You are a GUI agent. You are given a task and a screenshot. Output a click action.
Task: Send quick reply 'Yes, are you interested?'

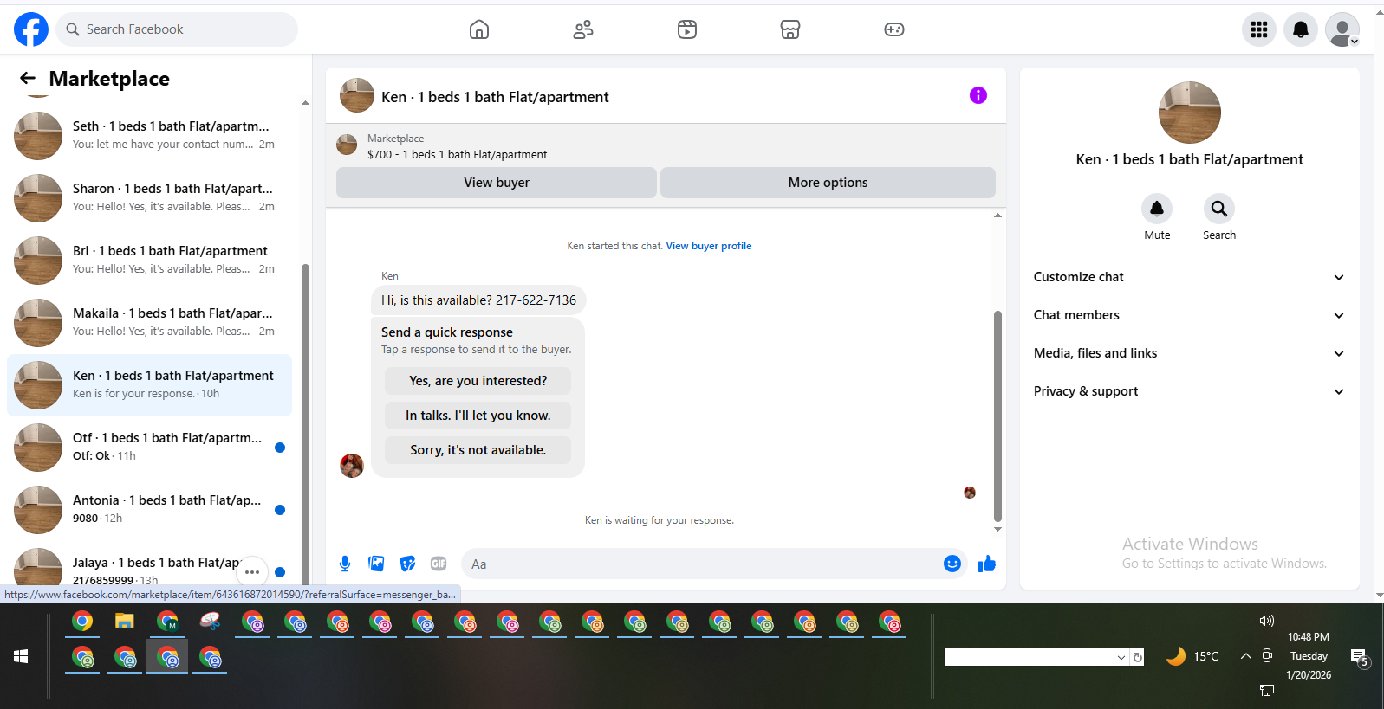point(478,381)
